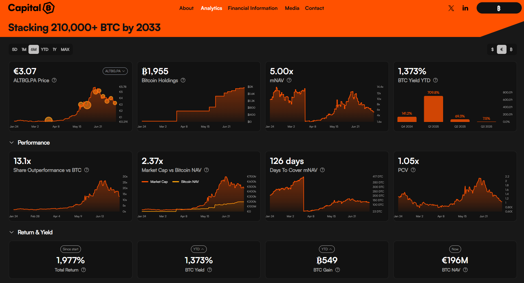Open the BTC NAV help icon
Viewport: 524px width, 283px height.
click(465, 270)
